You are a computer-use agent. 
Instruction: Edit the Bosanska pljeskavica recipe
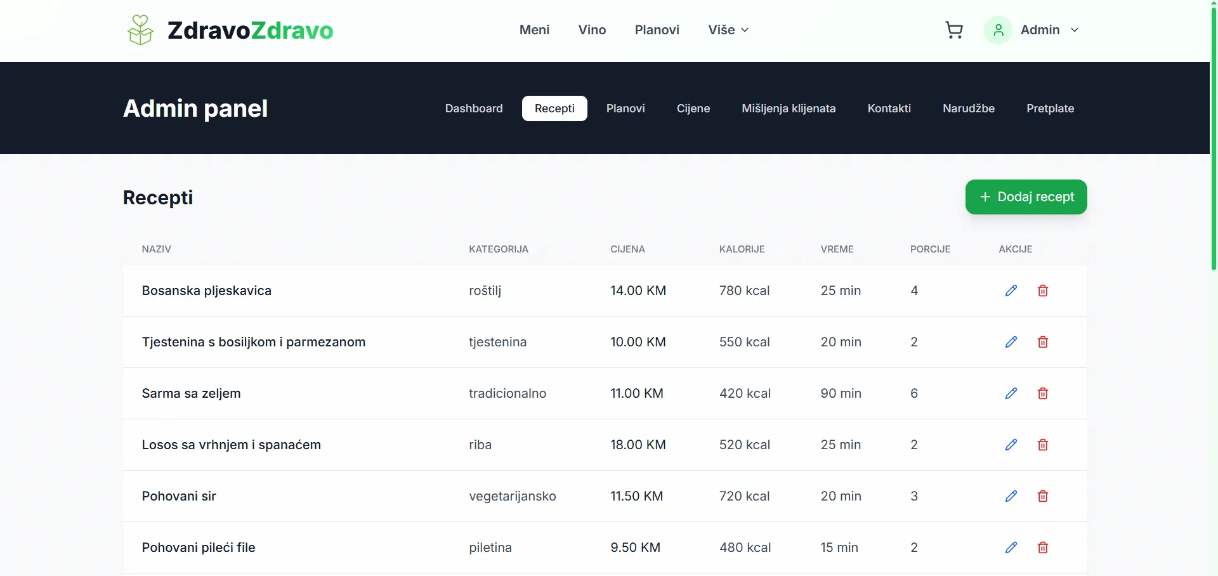1011,291
